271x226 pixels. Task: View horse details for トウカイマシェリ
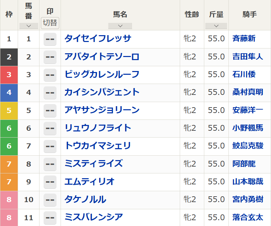point(98,146)
